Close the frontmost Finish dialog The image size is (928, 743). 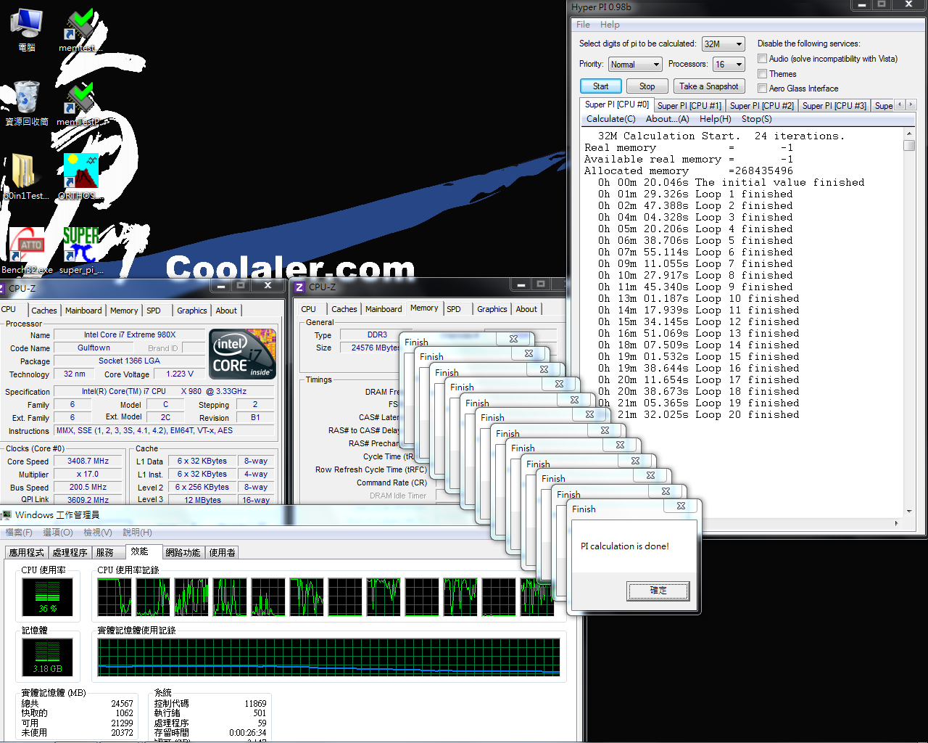coord(681,506)
